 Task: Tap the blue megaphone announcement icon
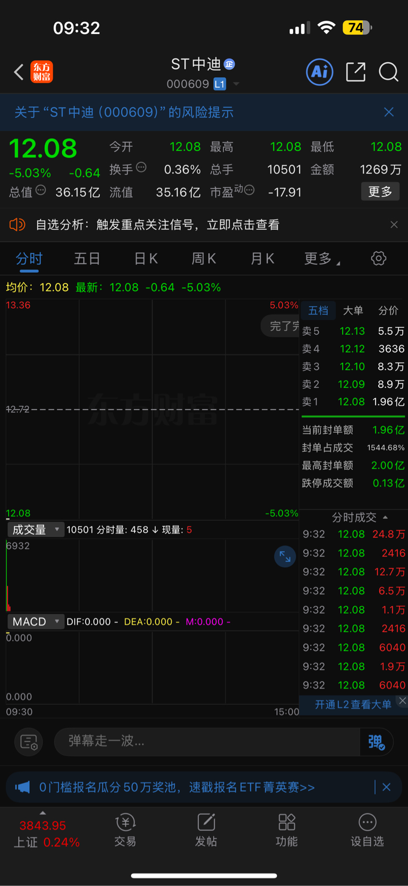[x=22, y=787]
